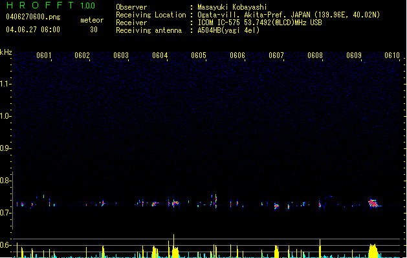Click the 0.9 kHz frequency axis label
407x258 pixels.
(x=5, y=148)
